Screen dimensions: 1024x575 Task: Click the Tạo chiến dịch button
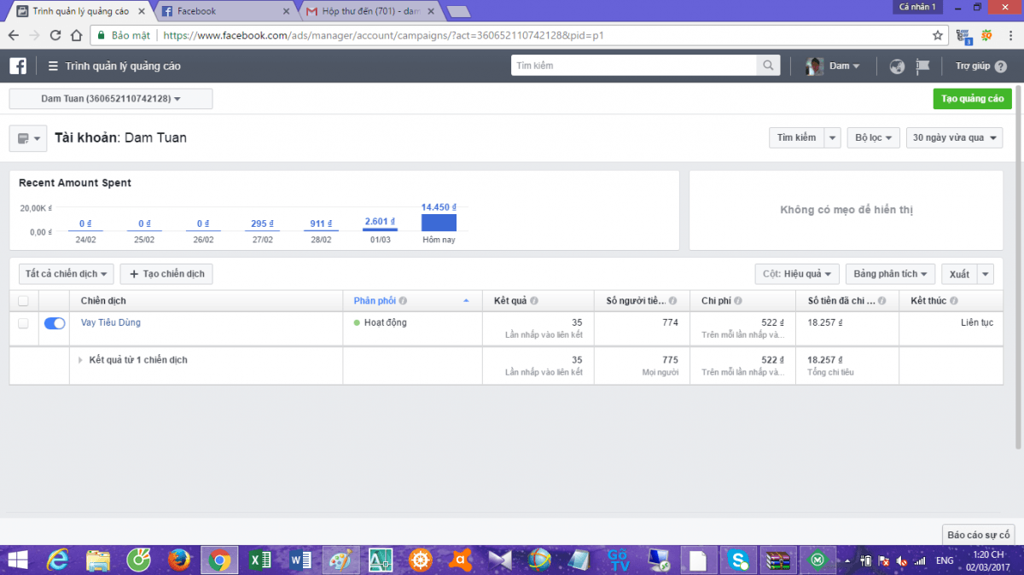[x=166, y=274]
